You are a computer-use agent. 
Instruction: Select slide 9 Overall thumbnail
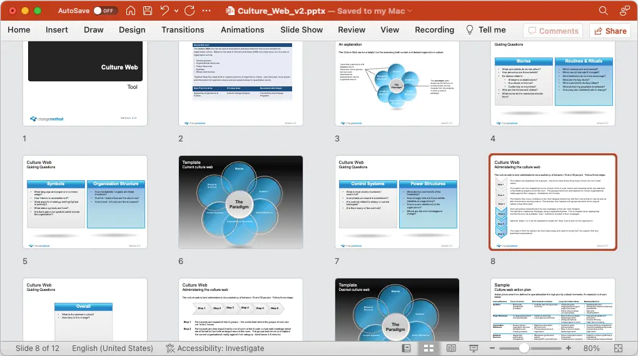(x=85, y=310)
